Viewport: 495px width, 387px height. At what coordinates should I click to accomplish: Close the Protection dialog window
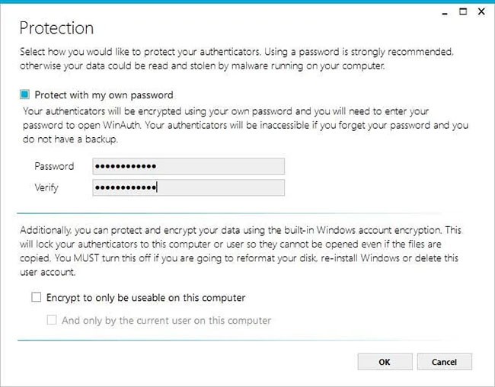pos(481,12)
